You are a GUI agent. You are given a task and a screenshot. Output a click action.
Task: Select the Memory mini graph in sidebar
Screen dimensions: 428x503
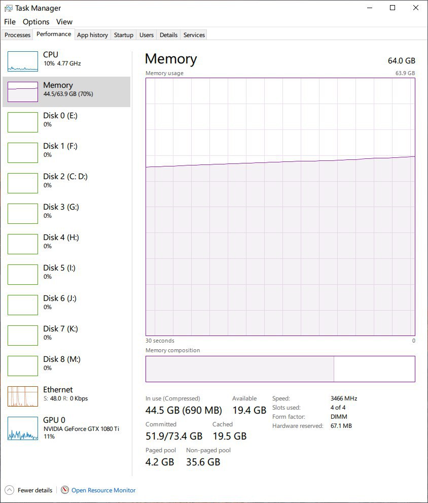[23, 92]
